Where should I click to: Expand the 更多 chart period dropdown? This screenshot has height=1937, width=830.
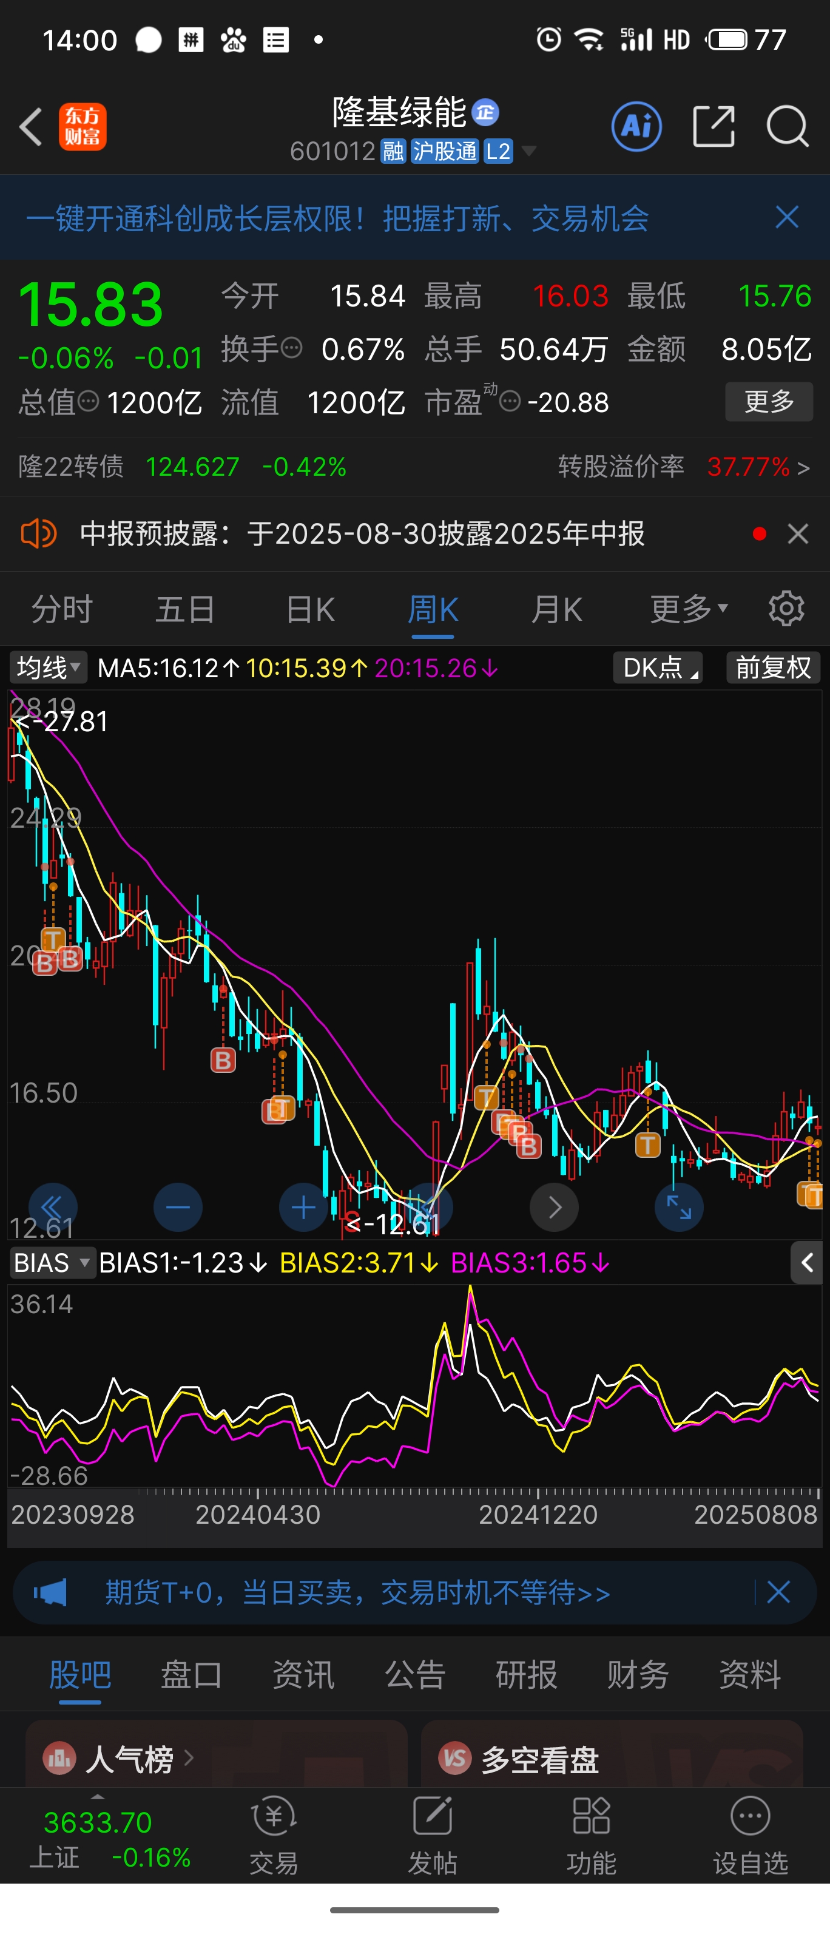click(x=689, y=608)
